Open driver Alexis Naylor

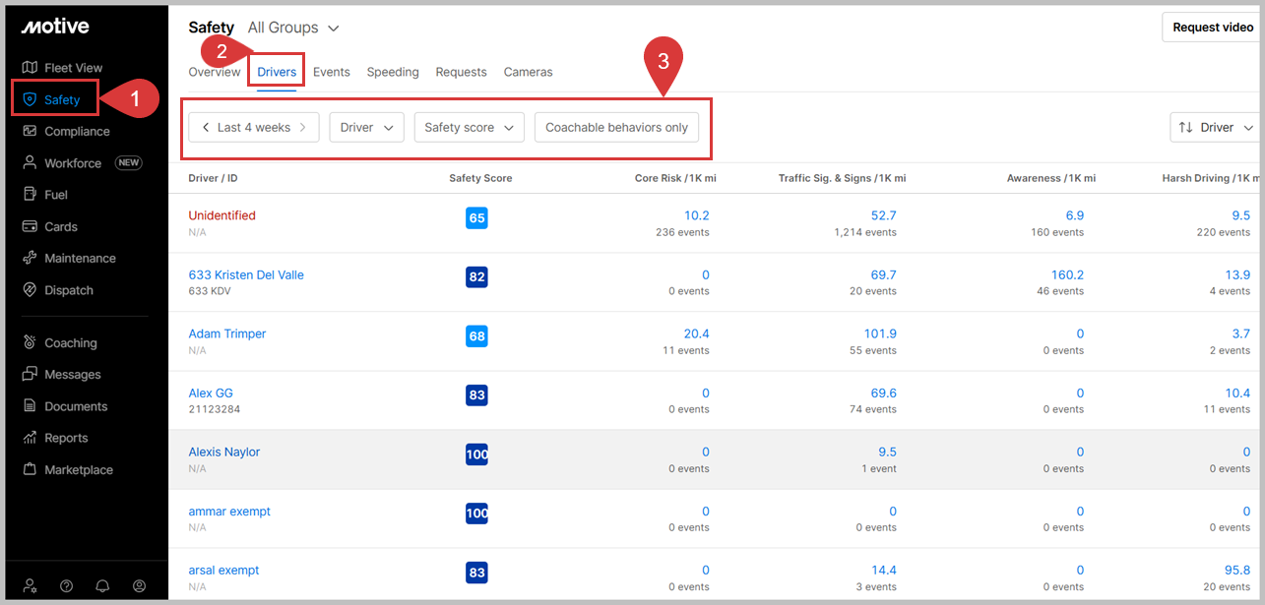224,452
